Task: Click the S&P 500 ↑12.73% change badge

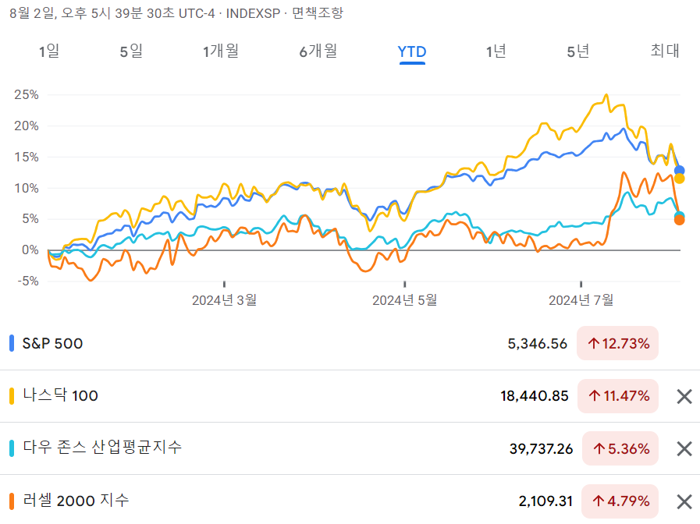Action: [617, 343]
